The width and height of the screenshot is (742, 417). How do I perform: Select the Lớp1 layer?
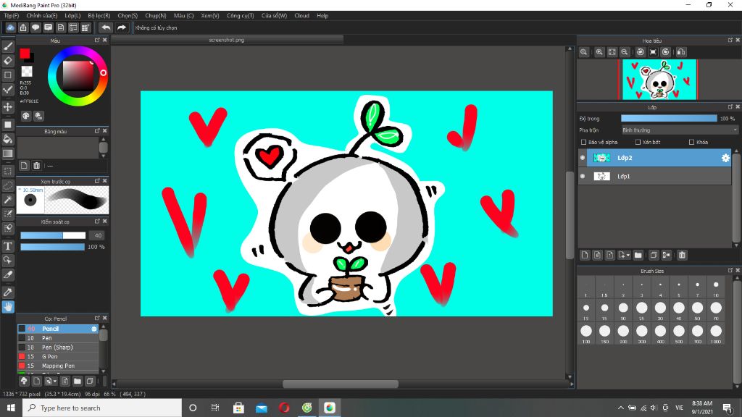pyautogui.click(x=654, y=176)
